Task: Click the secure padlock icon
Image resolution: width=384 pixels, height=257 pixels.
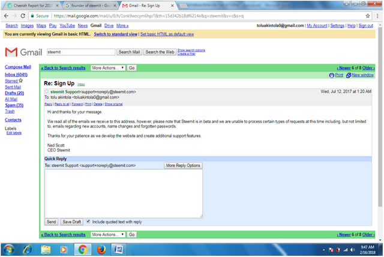Action: coord(32,16)
